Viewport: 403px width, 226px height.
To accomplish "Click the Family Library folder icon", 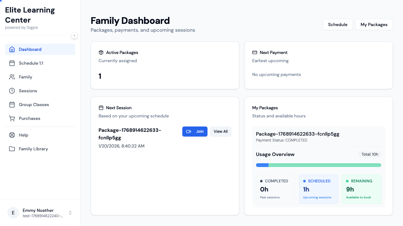I will point(12,149).
